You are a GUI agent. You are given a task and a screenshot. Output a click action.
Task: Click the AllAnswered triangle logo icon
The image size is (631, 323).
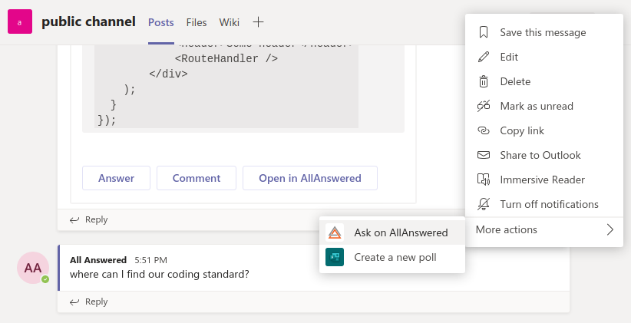[335, 232]
